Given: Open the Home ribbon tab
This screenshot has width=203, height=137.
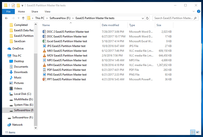Looking at the screenshot, I should 21,11.
